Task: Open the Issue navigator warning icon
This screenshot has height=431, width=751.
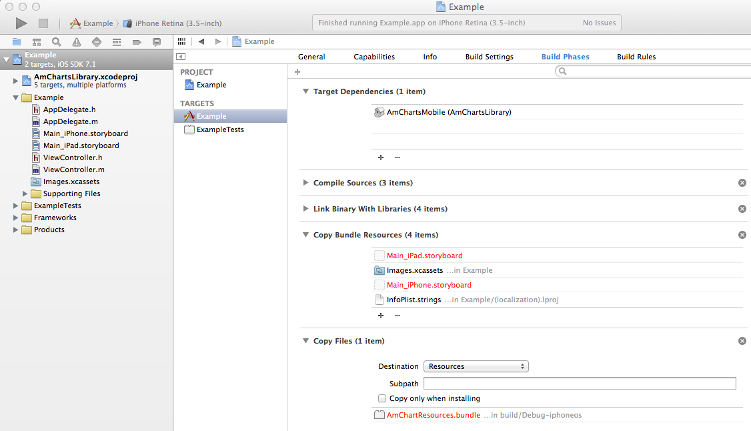Action: [77, 42]
